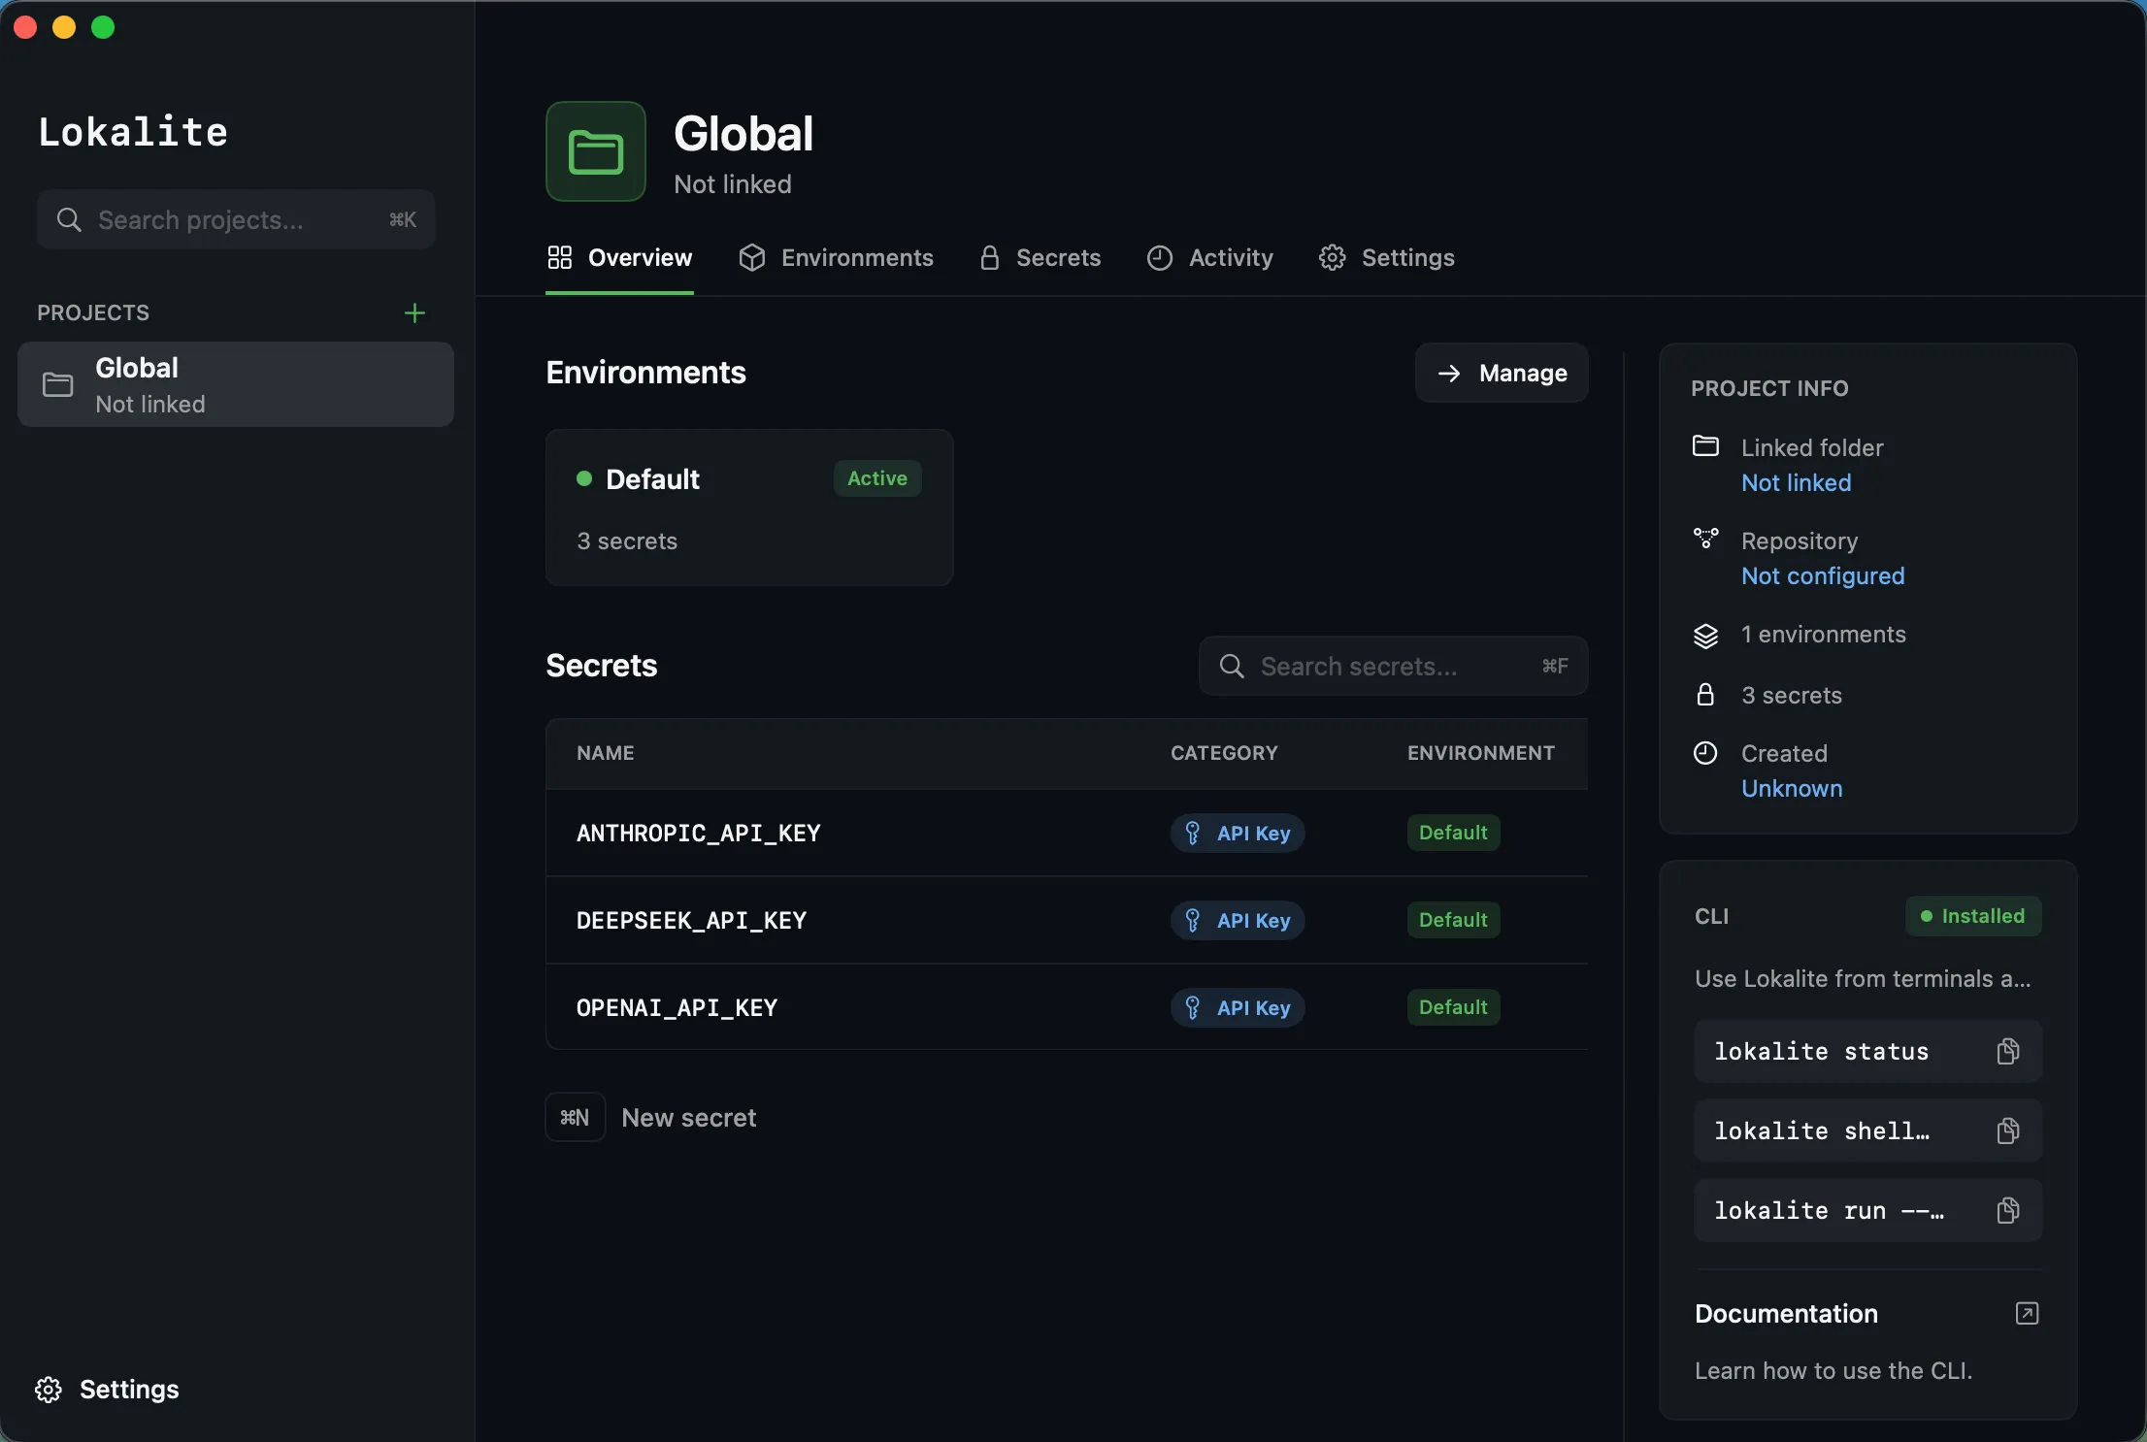Copy the lokalite status command
The image size is (2147, 1442).
(x=2007, y=1051)
